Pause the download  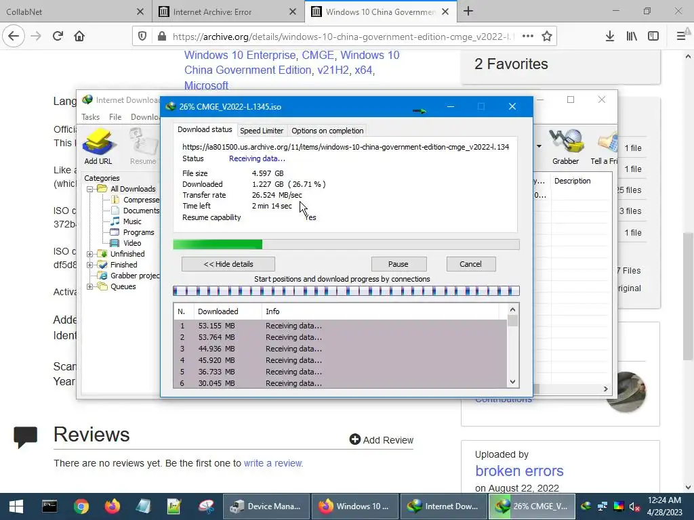[x=399, y=264]
